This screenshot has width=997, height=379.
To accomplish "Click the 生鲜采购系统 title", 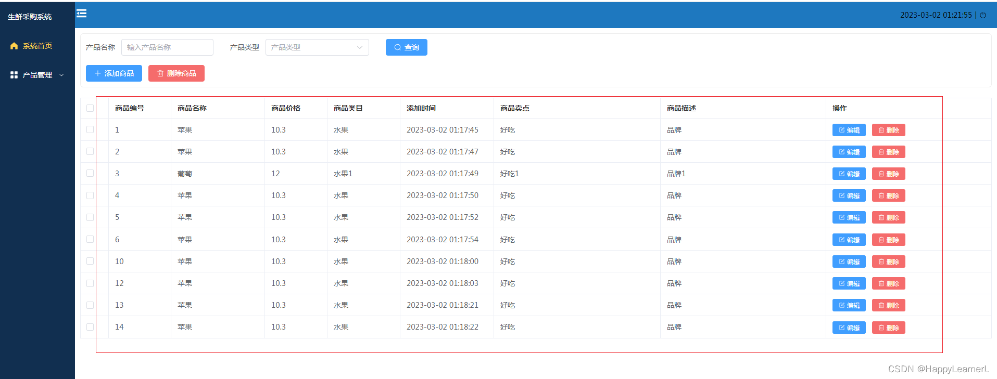I will (x=30, y=17).
